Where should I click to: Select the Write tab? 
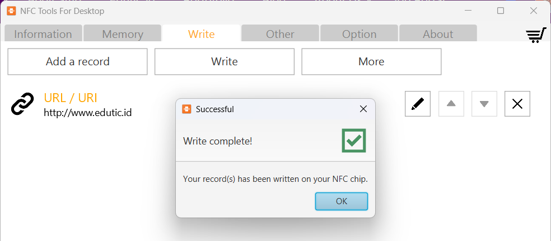point(202,34)
